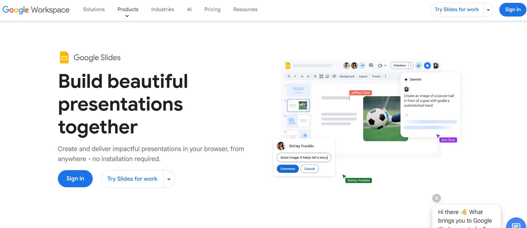Click the Google Slides logo icon beside the heading
The height and width of the screenshot is (228, 527).
[x=64, y=57]
